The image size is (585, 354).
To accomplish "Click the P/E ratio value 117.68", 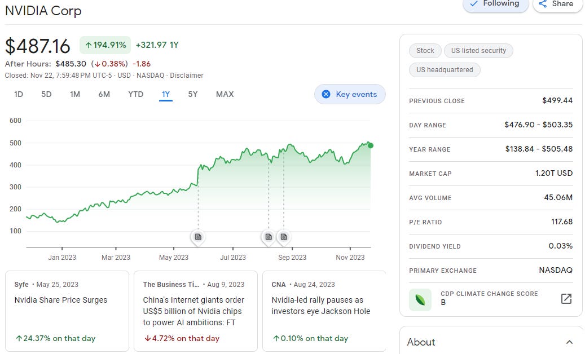I will click(562, 222).
